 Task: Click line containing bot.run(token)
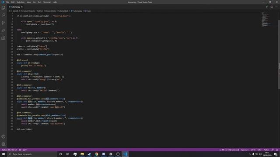24,129
